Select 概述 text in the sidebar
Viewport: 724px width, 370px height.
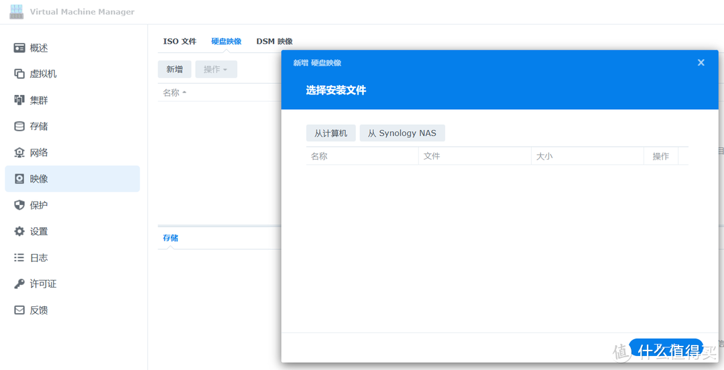(39, 48)
